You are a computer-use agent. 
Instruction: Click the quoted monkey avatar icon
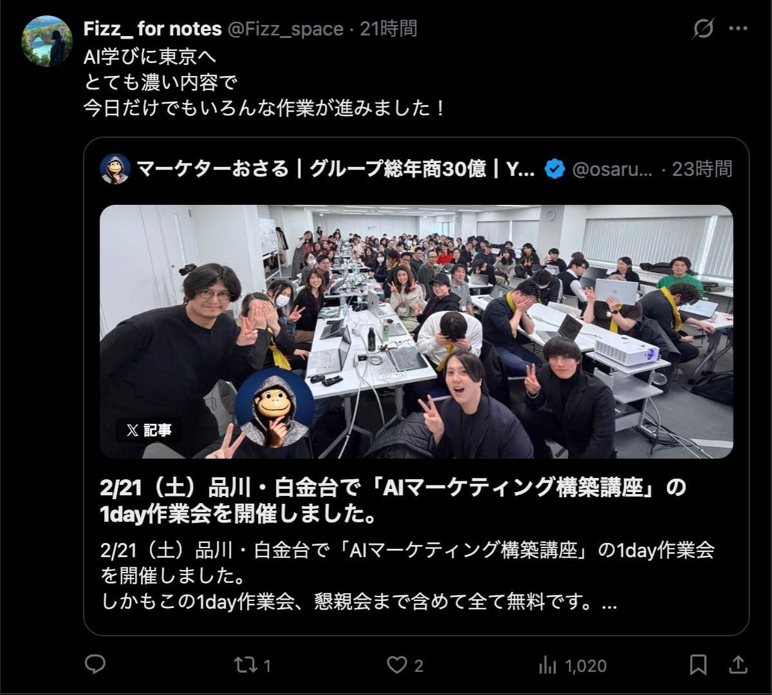tap(115, 169)
